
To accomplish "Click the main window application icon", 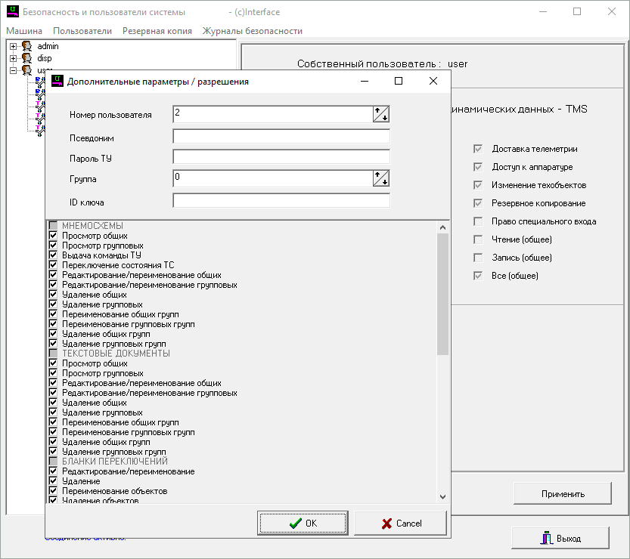I will click(x=12, y=12).
